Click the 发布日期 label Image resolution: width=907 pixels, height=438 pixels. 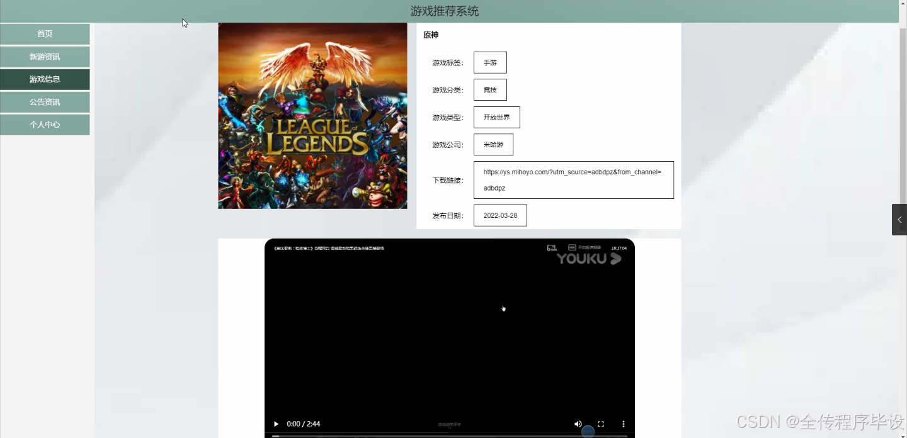(x=448, y=216)
